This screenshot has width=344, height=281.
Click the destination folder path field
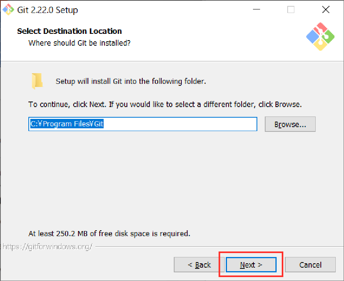tap(143, 124)
